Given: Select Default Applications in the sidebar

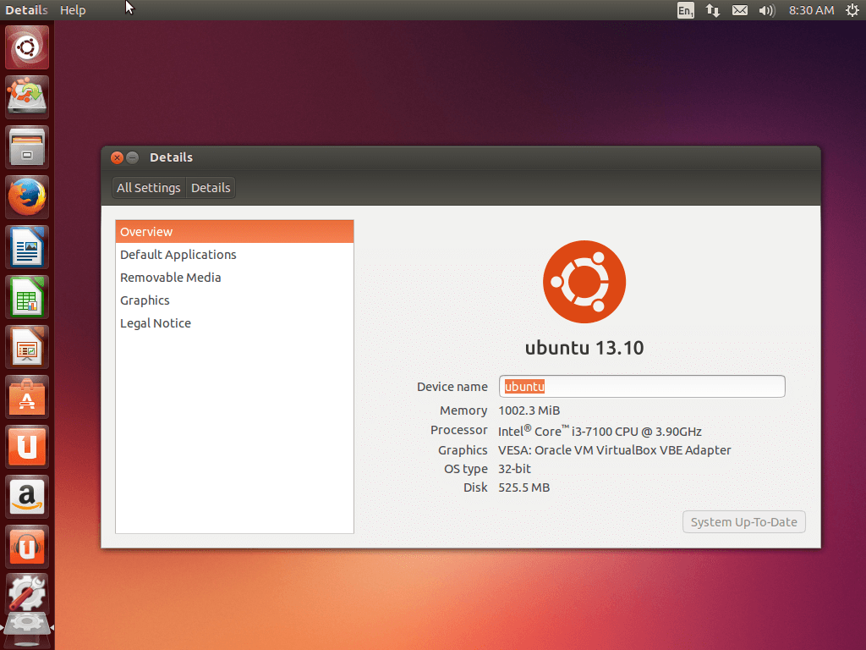Looking at the screenshot, I should (x=235, y=255).
